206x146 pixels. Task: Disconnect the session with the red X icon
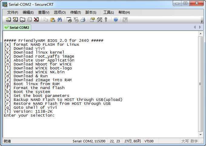[36, 20]
